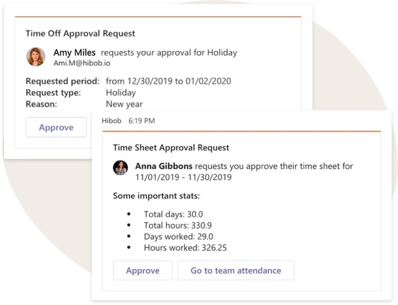Click the Request type value Holiday
This screenshot has height=305, width=398.
pos(121,93)
